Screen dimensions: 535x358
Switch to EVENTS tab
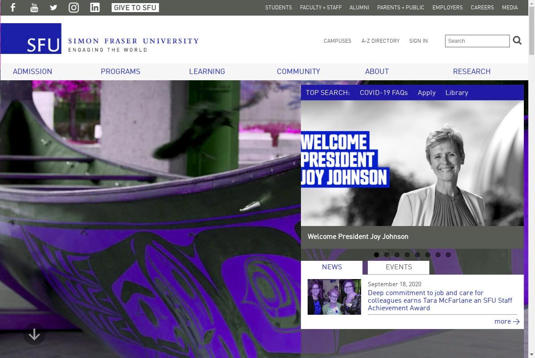pyautogui.click(x=399, y=267)
